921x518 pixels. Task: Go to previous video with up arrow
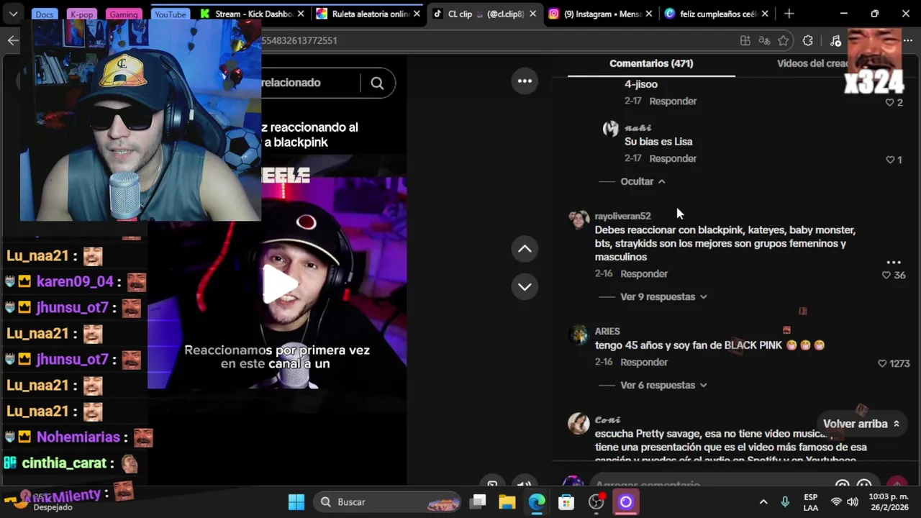pos(525,249)
